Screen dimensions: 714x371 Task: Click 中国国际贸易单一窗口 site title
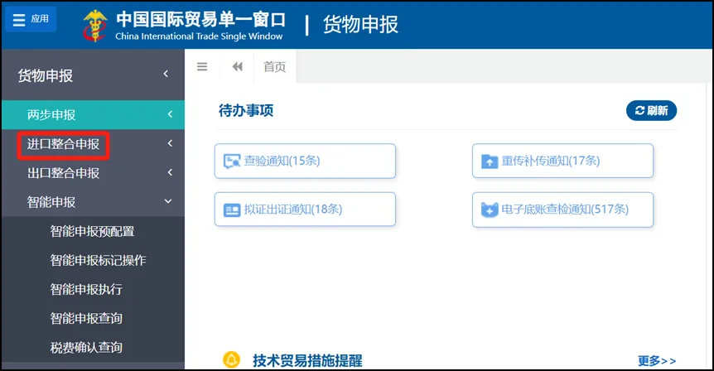(x=200, y=20)
